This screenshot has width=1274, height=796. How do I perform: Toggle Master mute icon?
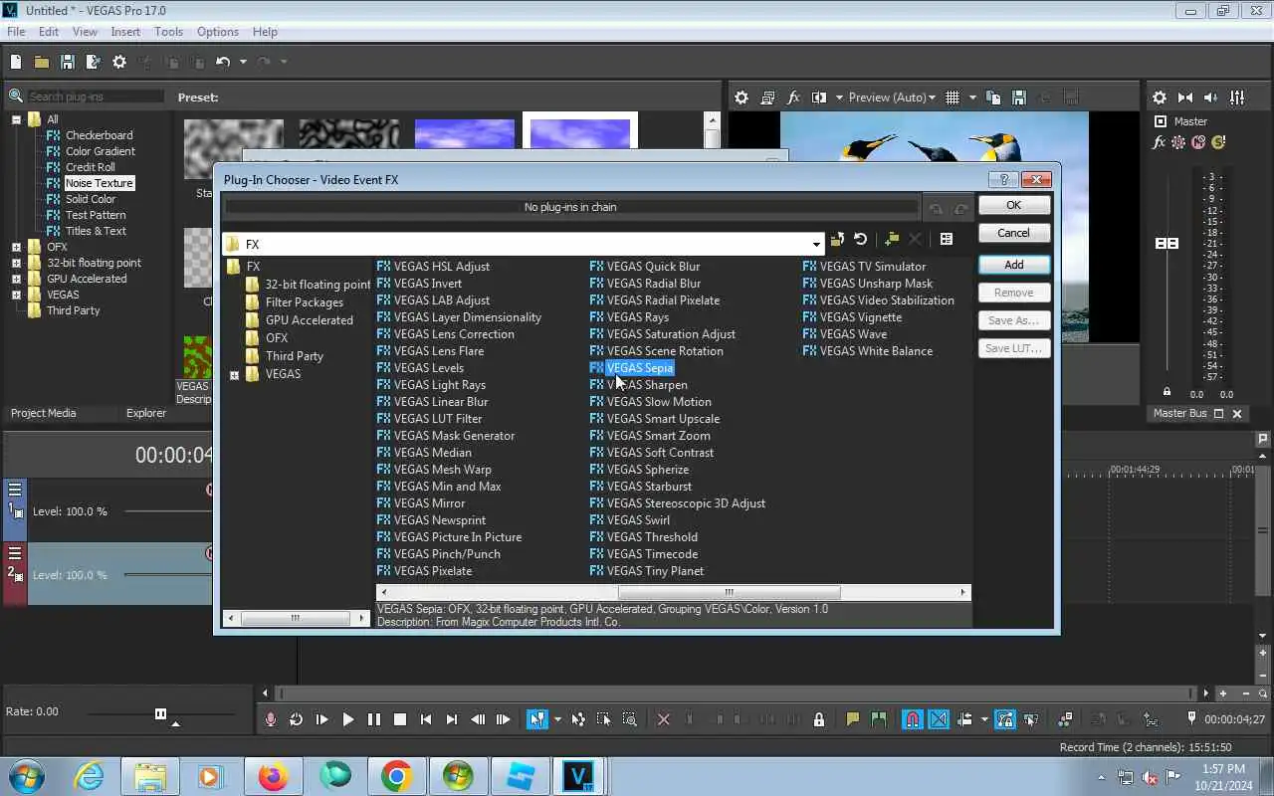(x=1199, y=142)
